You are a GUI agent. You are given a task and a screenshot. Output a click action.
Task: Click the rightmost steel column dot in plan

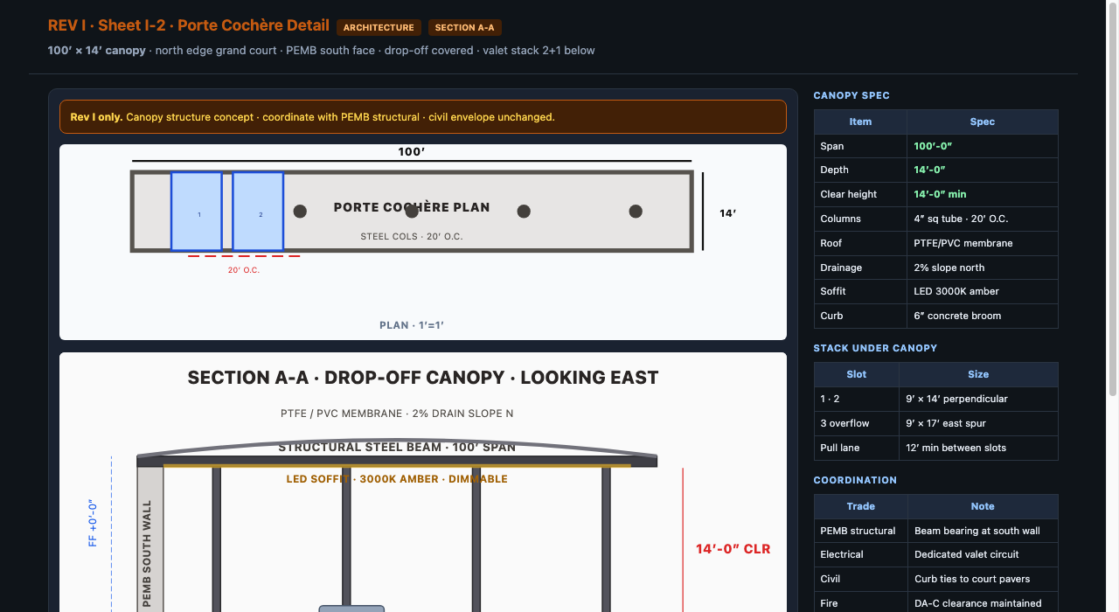click(636, 212)
